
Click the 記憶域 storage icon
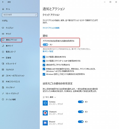[x=3, y=58]
